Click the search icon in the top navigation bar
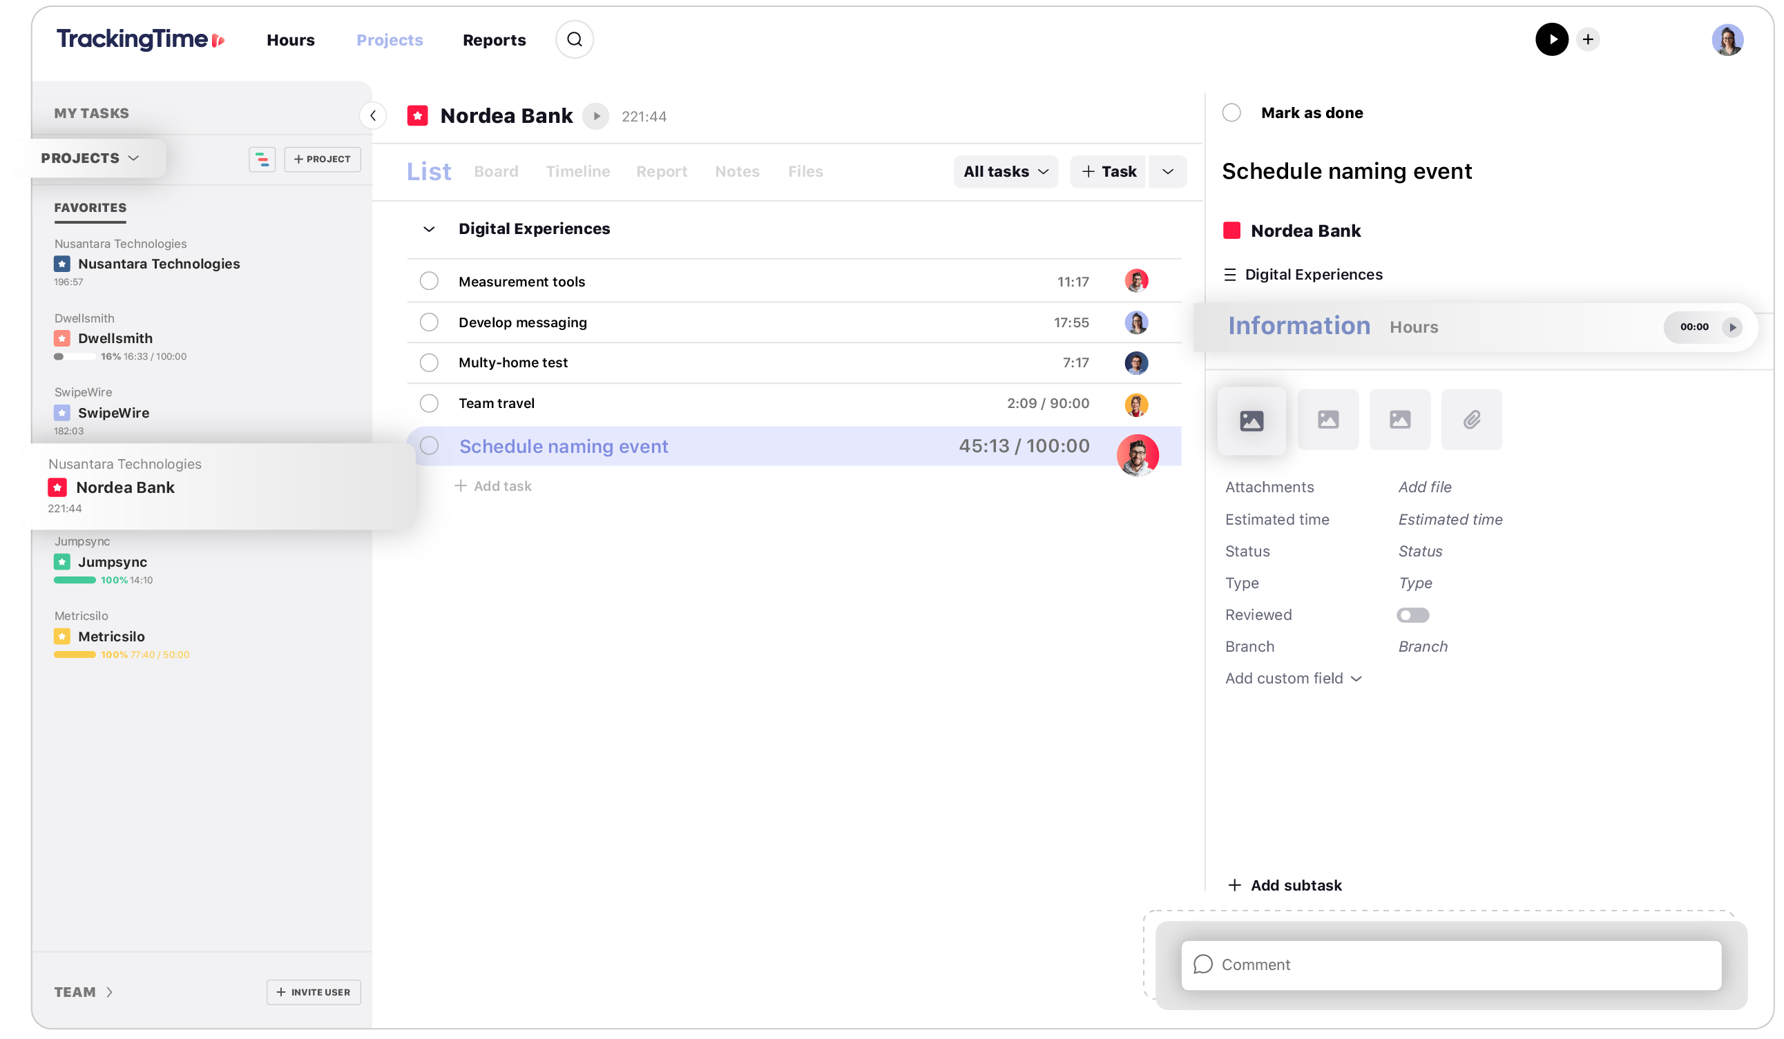The image size is (1784, 1039). point(574,39)
